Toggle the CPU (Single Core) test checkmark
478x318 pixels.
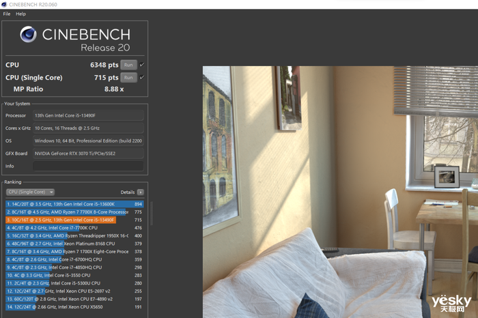(142, 77)
